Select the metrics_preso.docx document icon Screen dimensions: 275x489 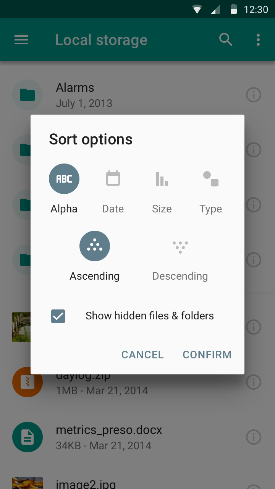27,437
